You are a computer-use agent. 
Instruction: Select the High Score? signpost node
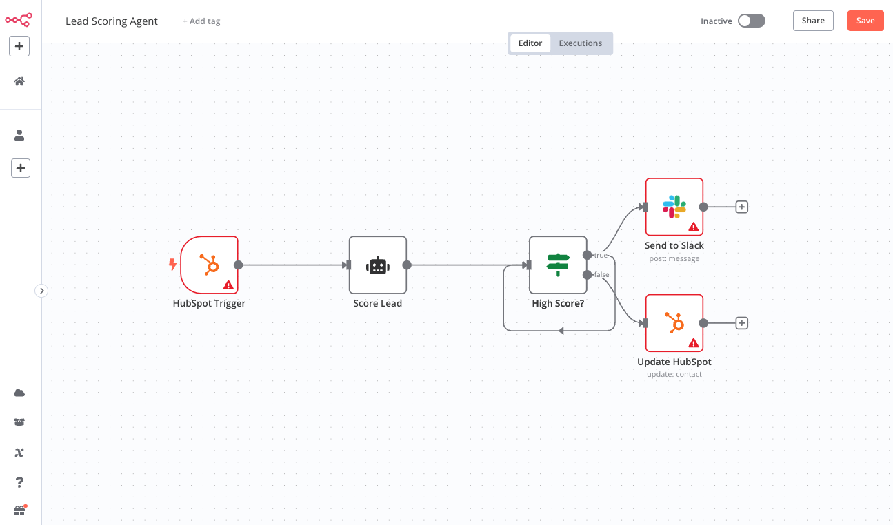click(558, 265)
